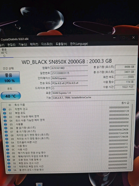
Task: Click the interface field NVM Express
Action: [x=69, y=78]
